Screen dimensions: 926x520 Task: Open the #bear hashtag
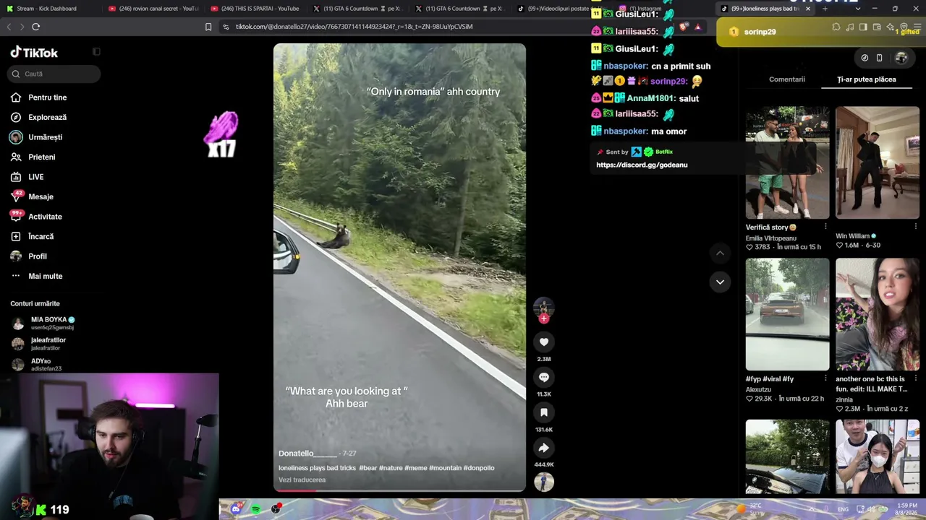(x=368, y=468)
